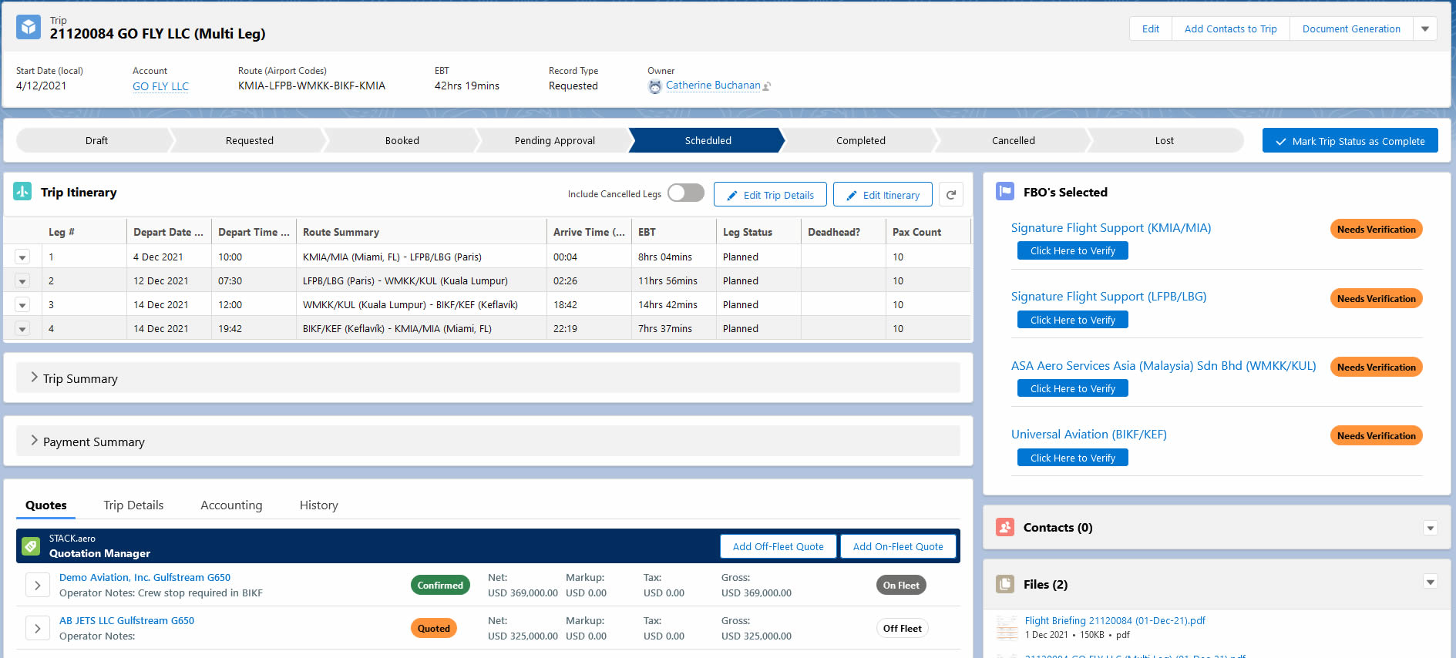Click the Flight Briefing PDF thumbnail
The width and height of the screenshot is (1456, 658).
point(1007,627)
